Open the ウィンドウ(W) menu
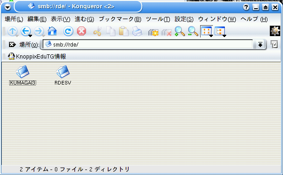The height and width of the screenshot is (175, 283). click(x=217, y=19)
